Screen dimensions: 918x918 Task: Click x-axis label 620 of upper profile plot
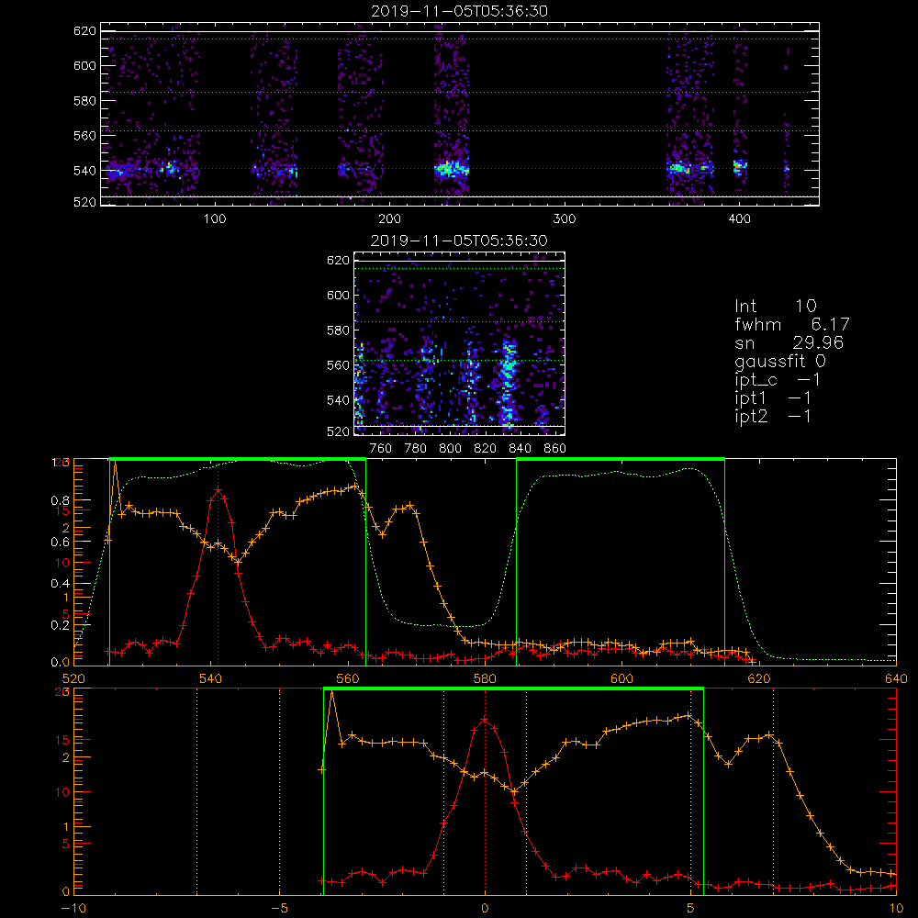[x=759, y=678]
